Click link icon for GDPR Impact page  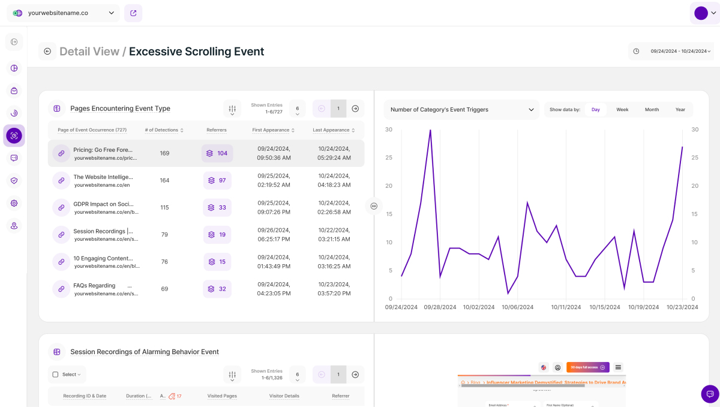pyautogui.click(x=61, y=208)
